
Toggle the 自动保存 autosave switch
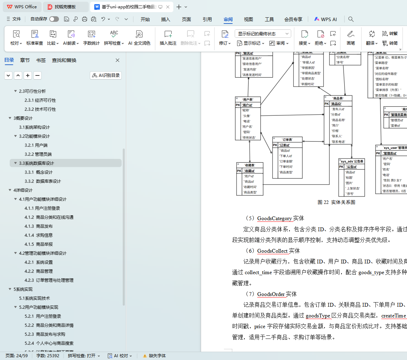pos(54,19)
